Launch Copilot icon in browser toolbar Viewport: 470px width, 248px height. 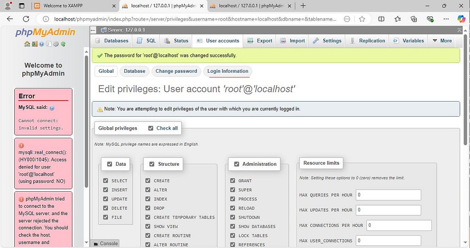(x=461, y=19)
